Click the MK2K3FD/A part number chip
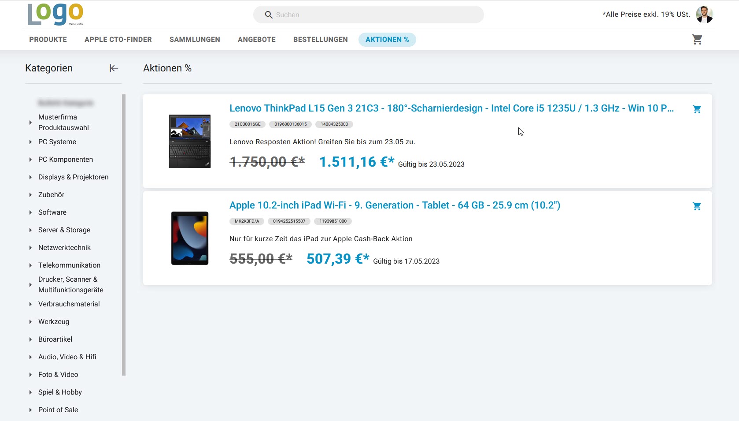 [x=247, y=221]
